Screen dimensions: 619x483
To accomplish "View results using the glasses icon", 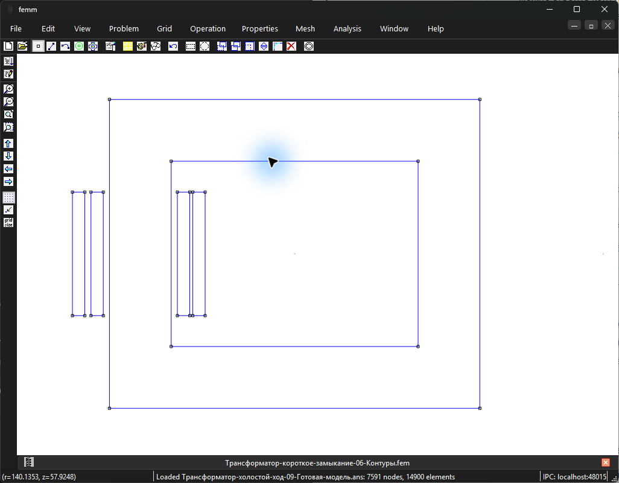I will pyautogui.click(x=156, y=46).
